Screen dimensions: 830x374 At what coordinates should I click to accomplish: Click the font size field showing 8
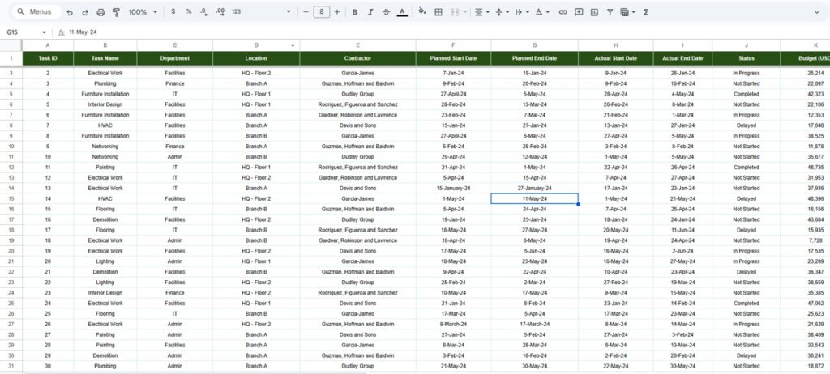(x=321, y=11)
